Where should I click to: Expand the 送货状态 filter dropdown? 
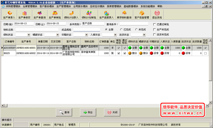tap(144, 35)
